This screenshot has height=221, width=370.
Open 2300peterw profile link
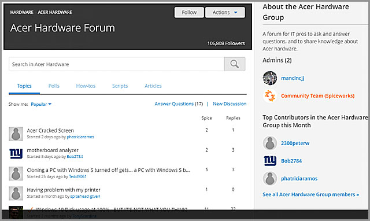click(x=295, y=143)
